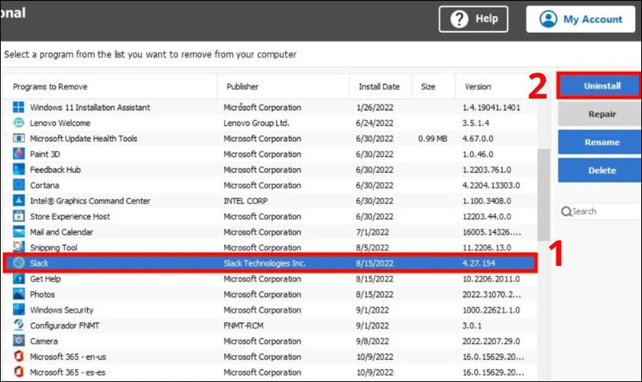Image resolution: width=642 pixels, height=382 pixels.
Task: Click the Rename button
Action: coord(599,142)
